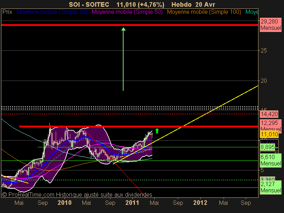Image resolution: width=284 pixels, height=213 pixels.
Task: Click the price change '11,010 (+4,76%)' in title
Action: click(140, 5)
